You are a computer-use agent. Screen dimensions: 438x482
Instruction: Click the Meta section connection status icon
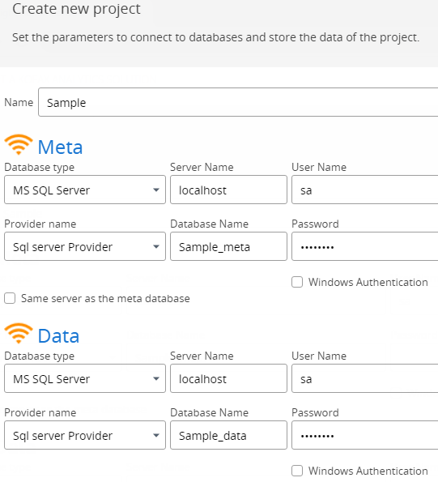[19, 144]
